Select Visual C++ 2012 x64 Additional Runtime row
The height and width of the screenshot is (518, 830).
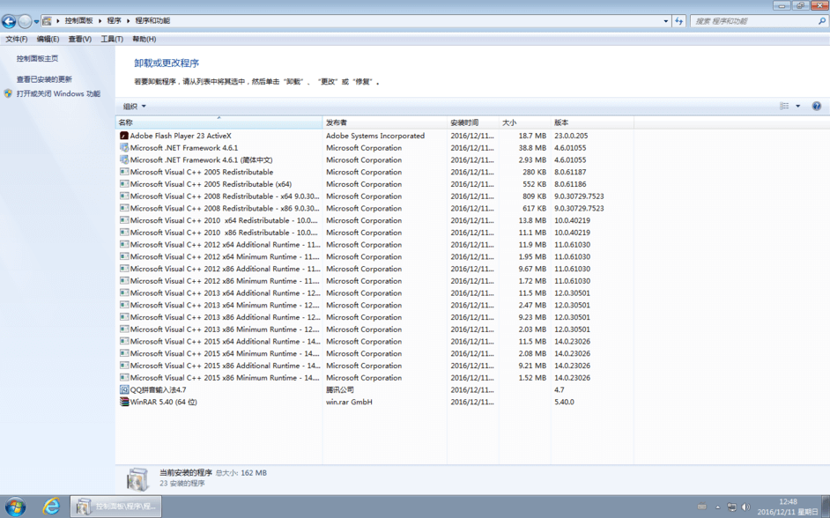coord(376,245)
